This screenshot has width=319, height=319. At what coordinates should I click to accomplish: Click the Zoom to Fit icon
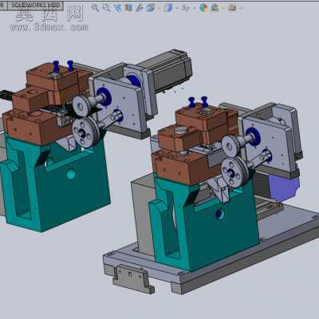tap(95, 8)
